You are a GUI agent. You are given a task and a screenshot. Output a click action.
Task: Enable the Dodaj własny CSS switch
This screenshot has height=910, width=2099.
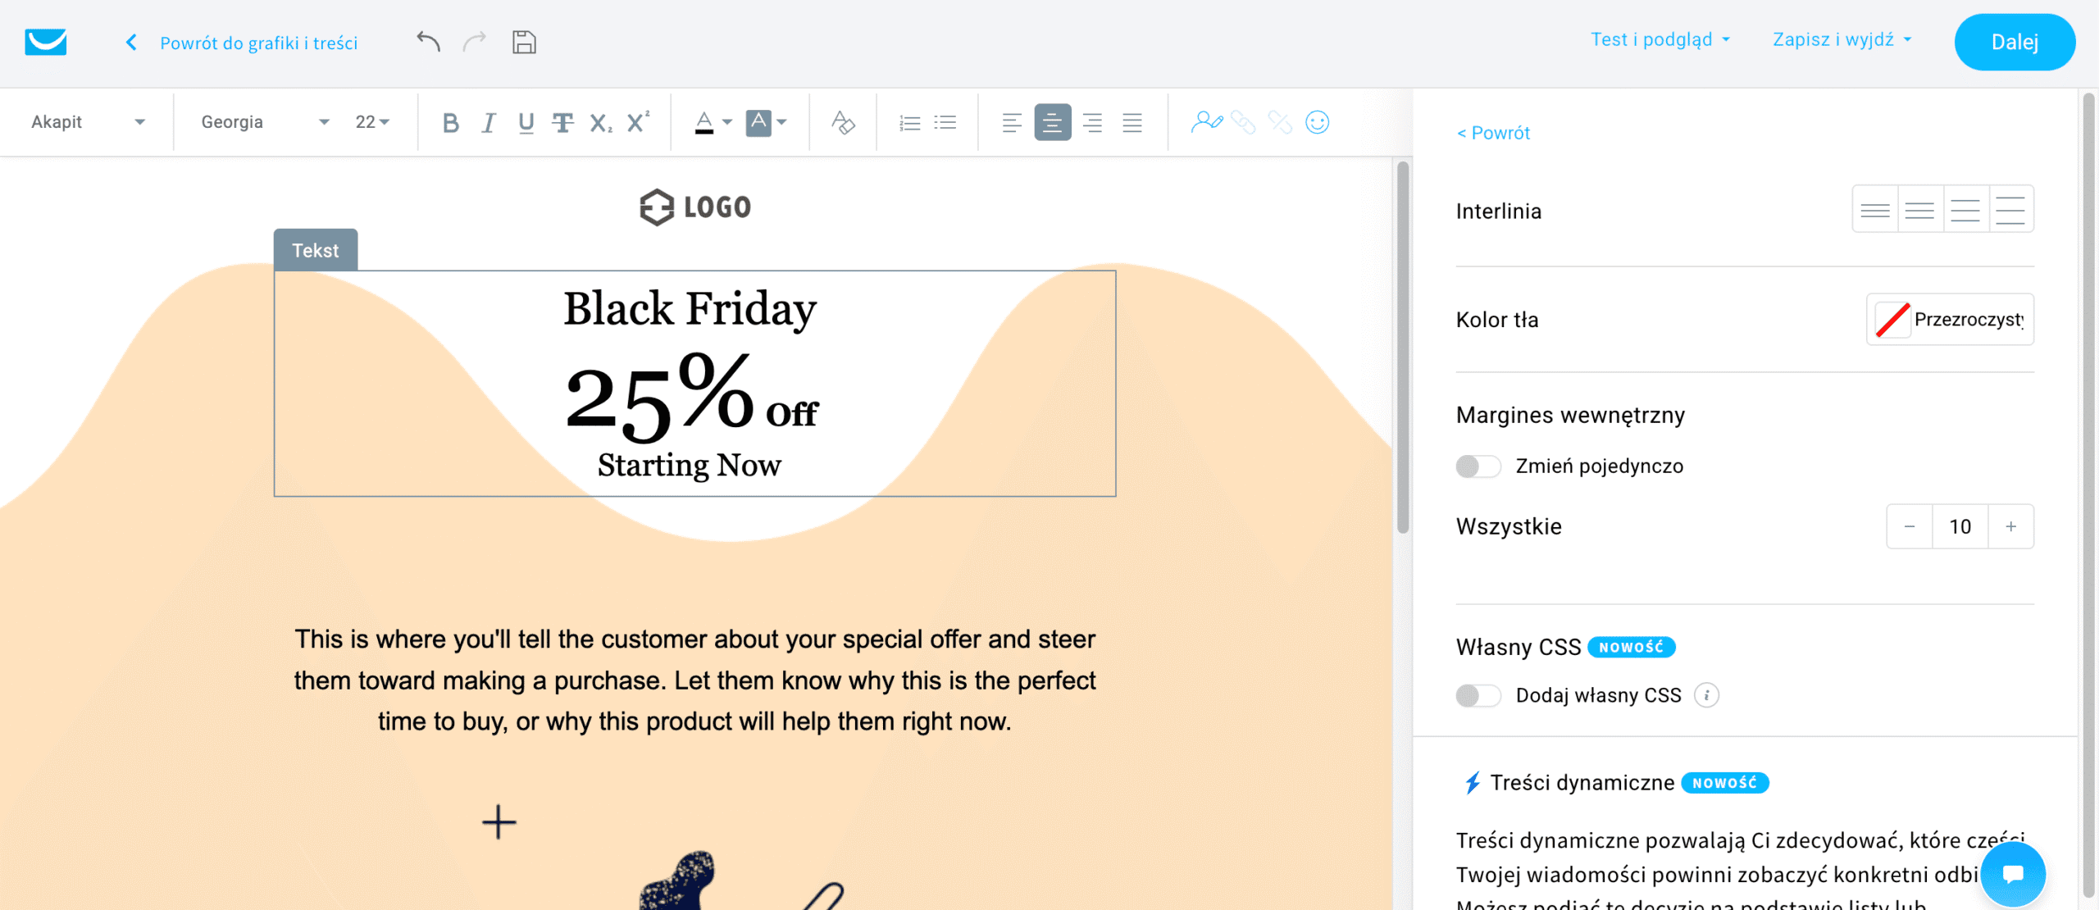tap(1477, 696)
